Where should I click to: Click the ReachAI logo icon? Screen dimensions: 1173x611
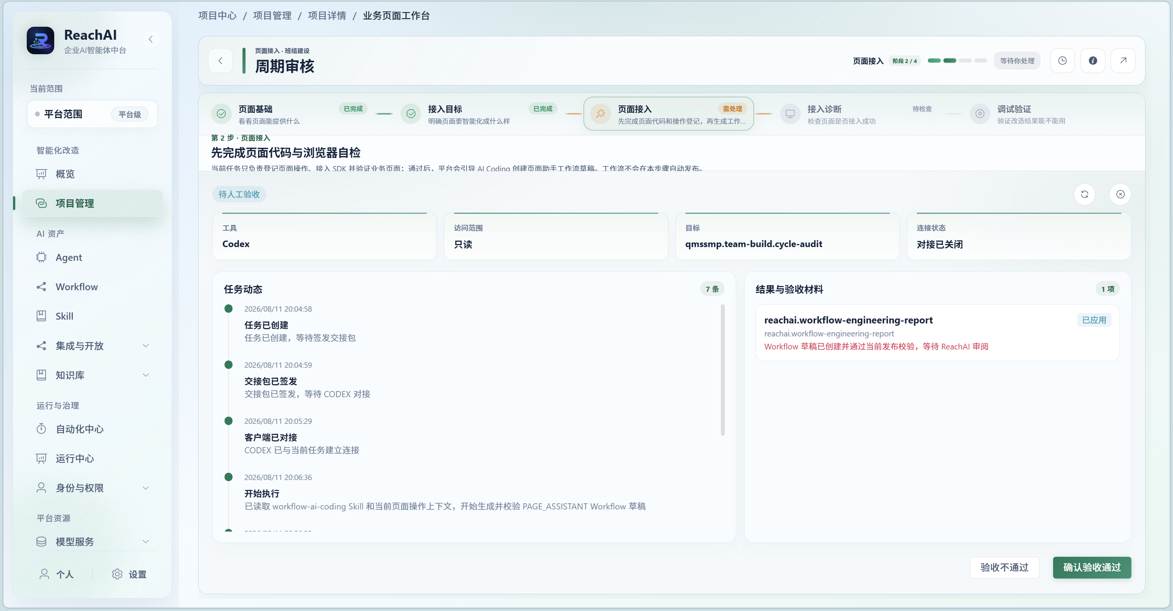(40, 40)
